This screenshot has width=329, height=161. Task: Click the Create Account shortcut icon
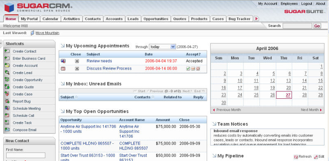pos(7,66)
